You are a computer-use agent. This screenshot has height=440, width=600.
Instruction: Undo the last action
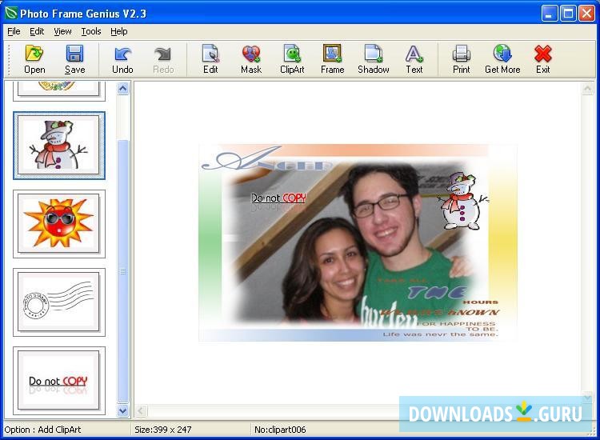(x=122, y=59)
